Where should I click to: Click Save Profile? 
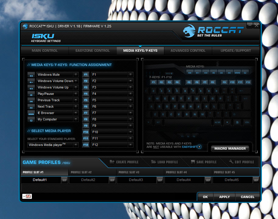tap(204, 162)
